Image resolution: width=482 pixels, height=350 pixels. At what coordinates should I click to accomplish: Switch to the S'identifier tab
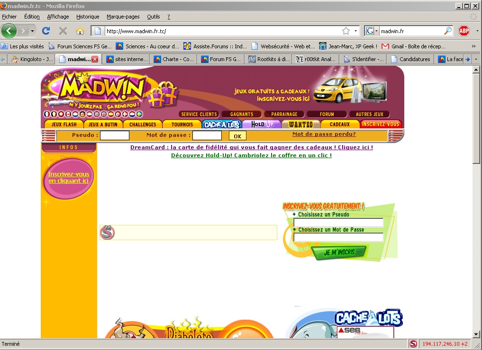(x=364, y=59)
